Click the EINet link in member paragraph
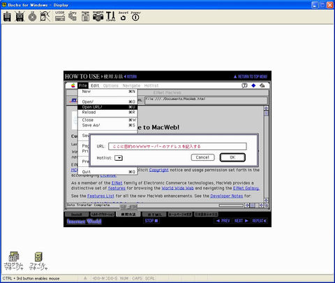 (117, 183)
